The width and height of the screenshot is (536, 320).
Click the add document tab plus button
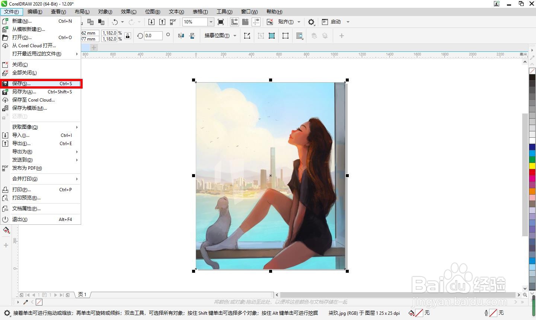[x=94, y=48]
